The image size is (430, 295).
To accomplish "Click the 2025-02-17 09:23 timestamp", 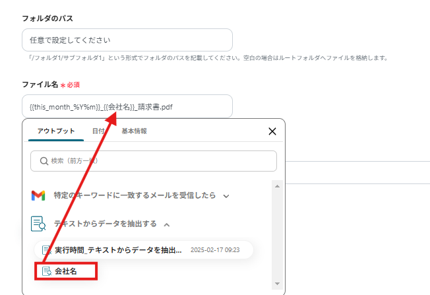I will (x=215, y=250).
